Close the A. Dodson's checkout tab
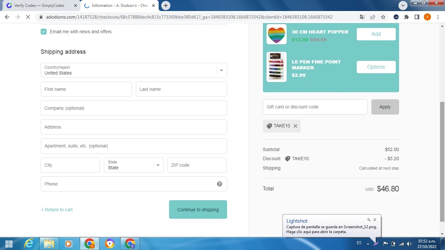The height and width of the screenshot is (250, 445). pyautogui.click(x=153, y=6)
